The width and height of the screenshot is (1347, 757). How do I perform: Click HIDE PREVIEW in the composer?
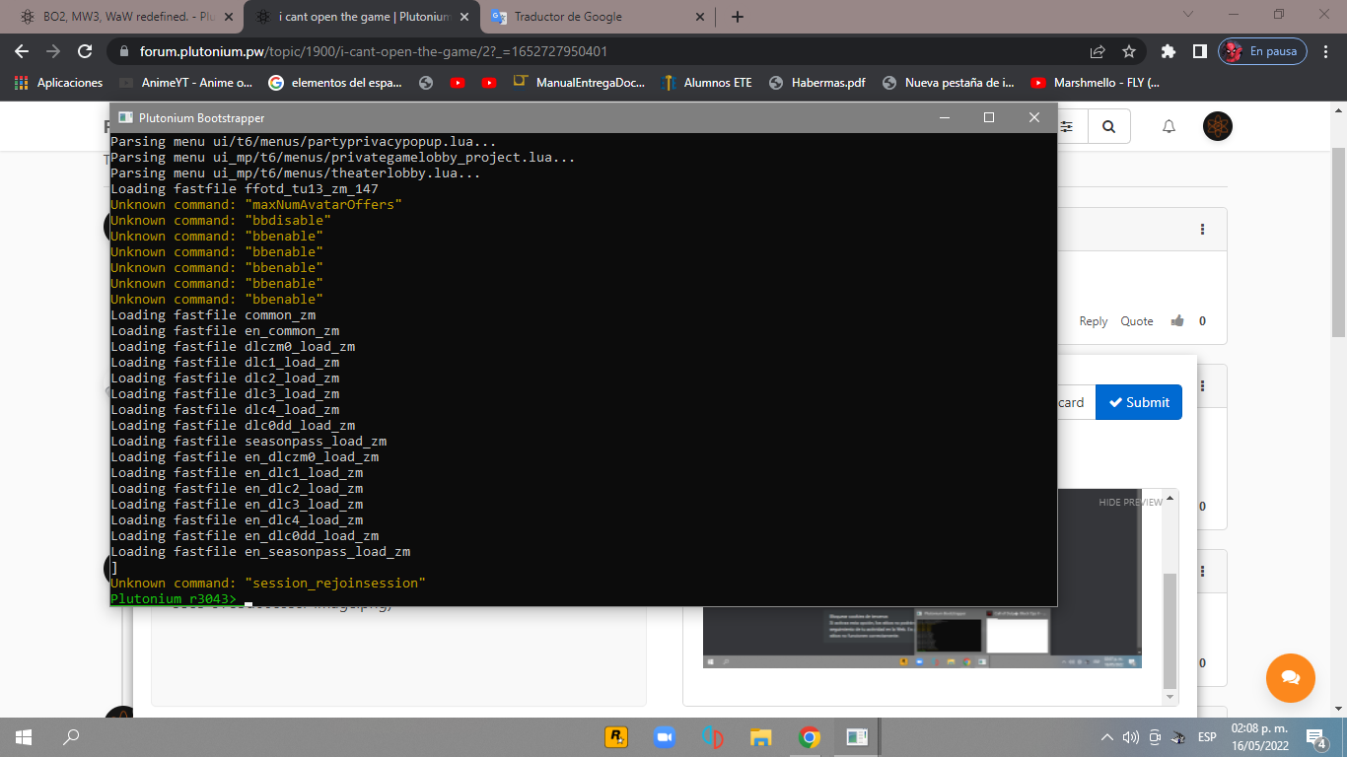pyautogui.click(x=1131, y=503)
